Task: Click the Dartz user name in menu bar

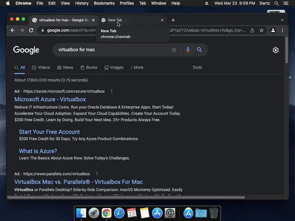Action: 264,3
